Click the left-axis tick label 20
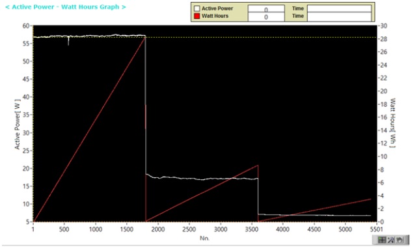Viewport: 412px width, 247px height. (x=26, y=169)
